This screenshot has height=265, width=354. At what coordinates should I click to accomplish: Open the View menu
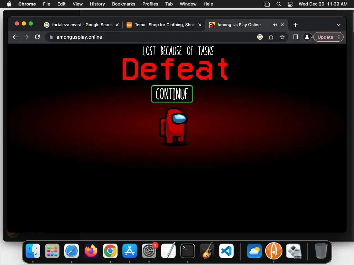click(77, 4)
